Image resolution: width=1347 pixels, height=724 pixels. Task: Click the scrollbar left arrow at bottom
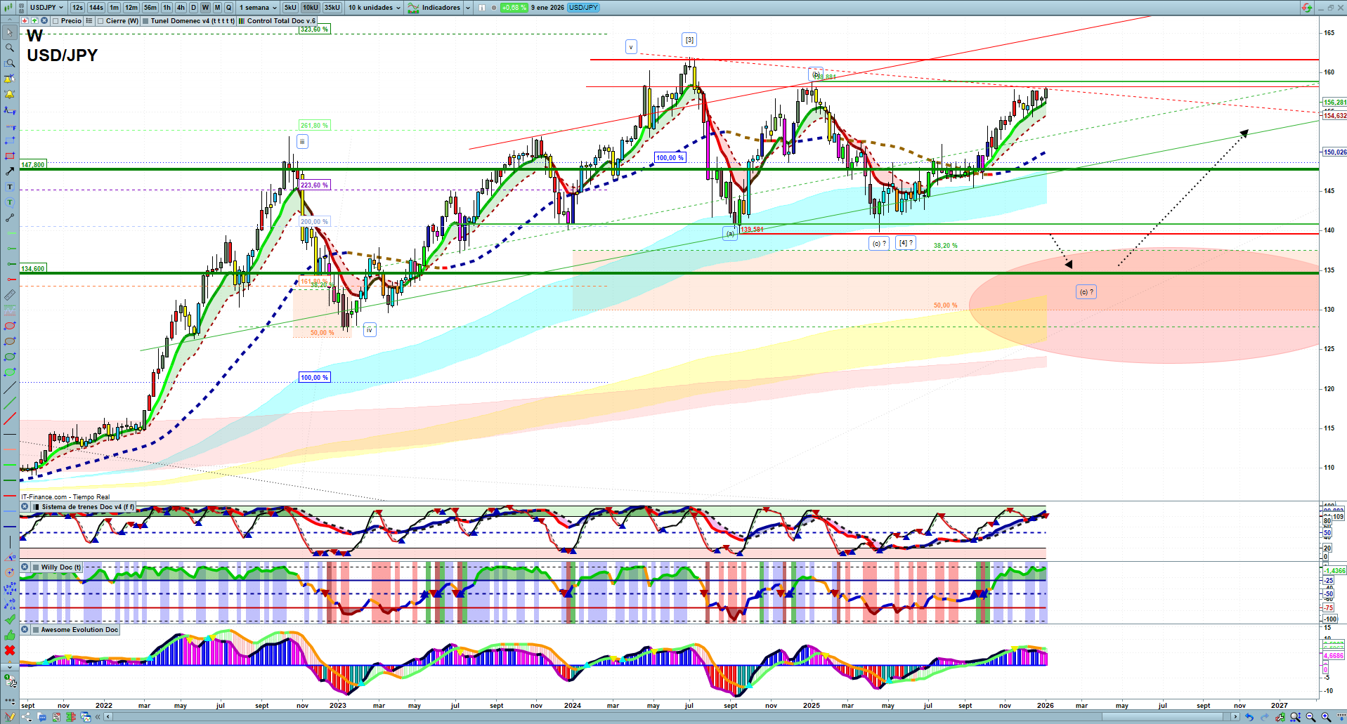tap(108, 717)
